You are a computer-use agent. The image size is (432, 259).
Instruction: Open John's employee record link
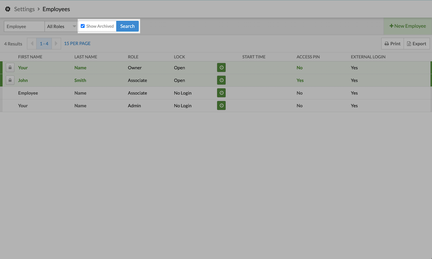[23, 80]
